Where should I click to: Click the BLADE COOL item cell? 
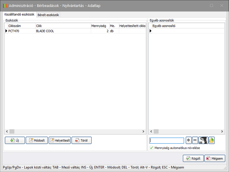(x=63, y=31)
